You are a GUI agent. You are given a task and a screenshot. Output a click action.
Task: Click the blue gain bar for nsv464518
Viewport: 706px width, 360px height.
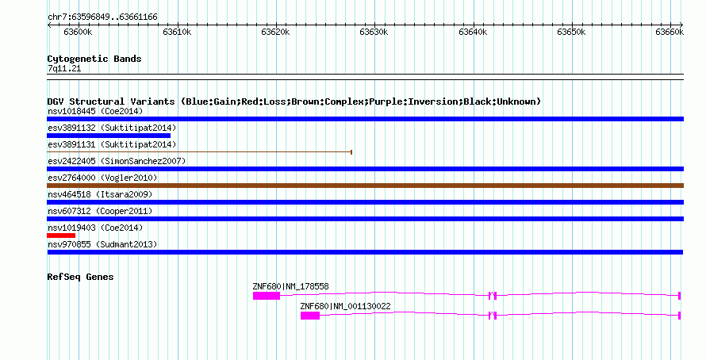tap(365, 202)
